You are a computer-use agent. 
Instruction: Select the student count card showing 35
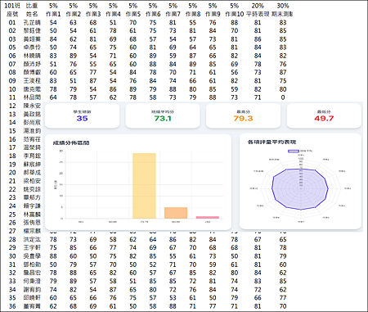82,115
